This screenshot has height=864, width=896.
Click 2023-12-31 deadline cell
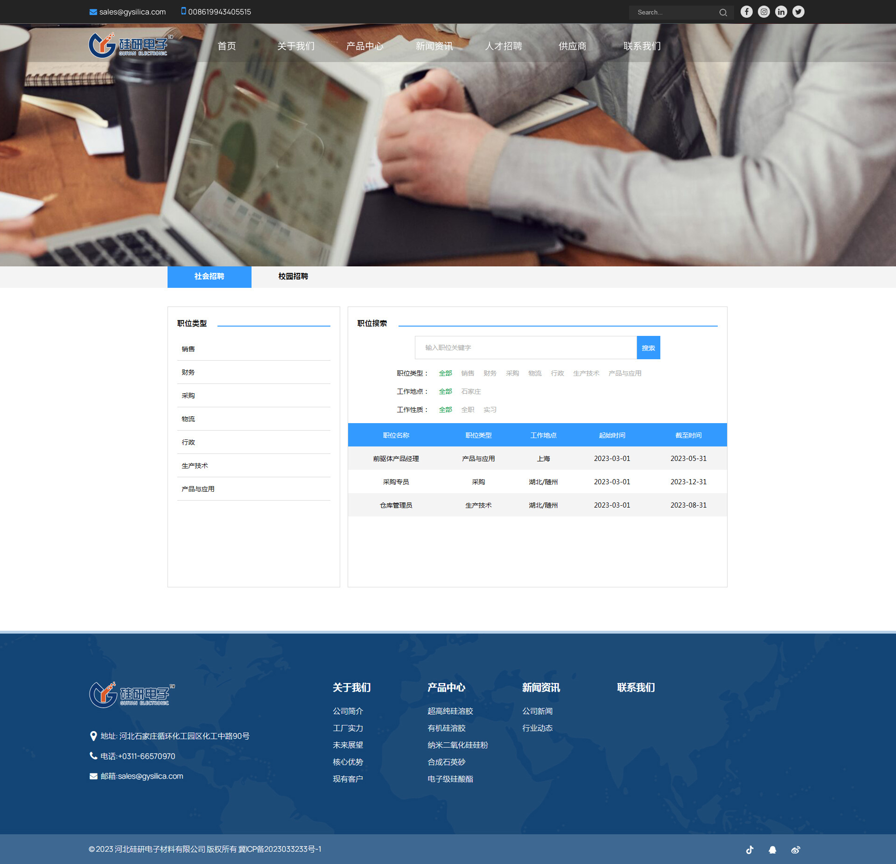click(688, 482)
